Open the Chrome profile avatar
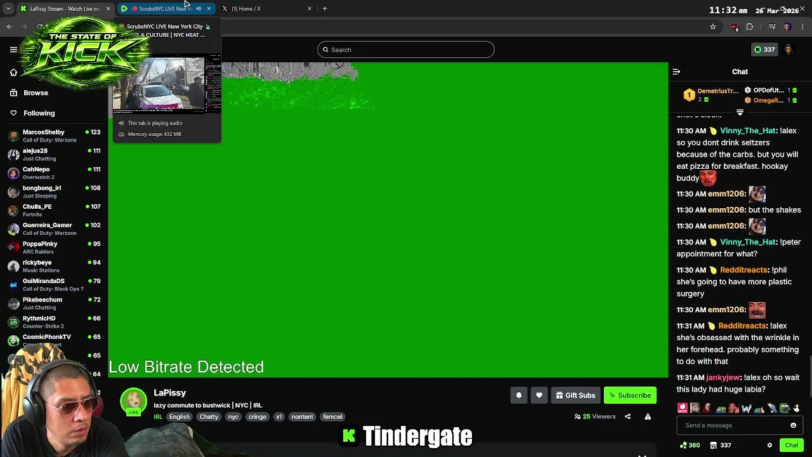The height and width of the screenshot is (457, 812). [x=787, y=27]
